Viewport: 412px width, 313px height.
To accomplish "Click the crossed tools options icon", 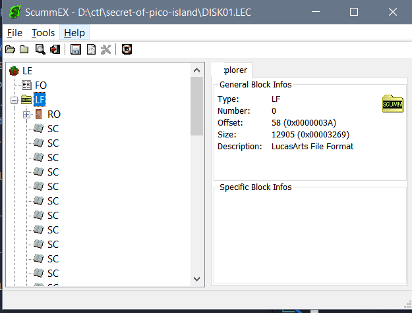I will click(105, 49).
